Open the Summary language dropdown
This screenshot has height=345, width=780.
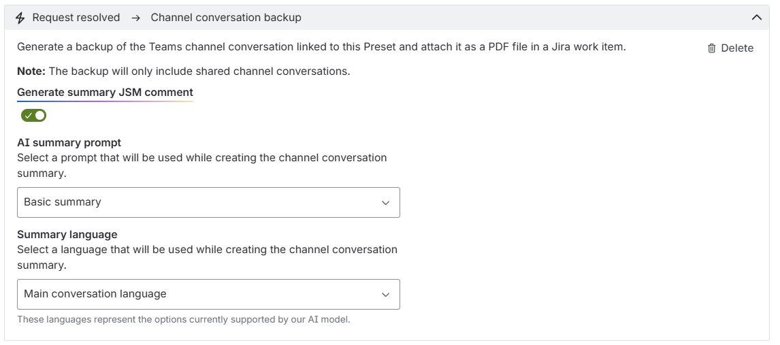(208, 294)
